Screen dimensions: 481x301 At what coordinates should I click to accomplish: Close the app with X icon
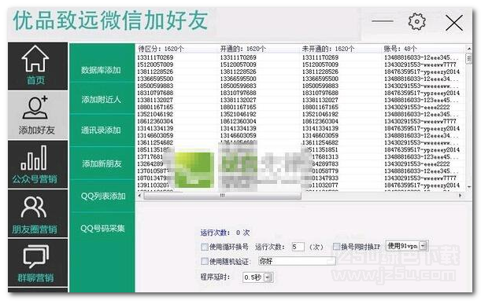pos(454,23)
